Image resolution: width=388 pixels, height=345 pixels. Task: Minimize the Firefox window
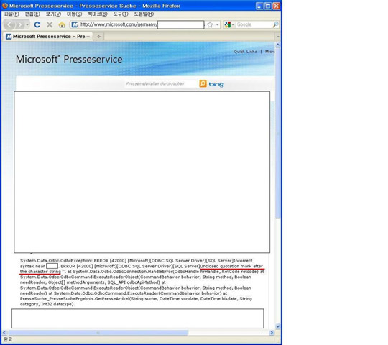click(259, 6)
